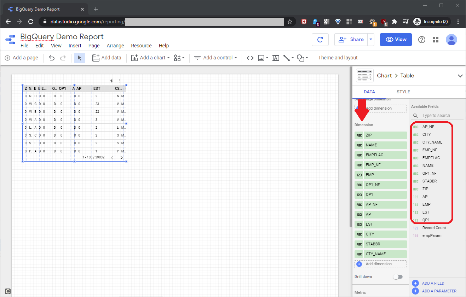466x297 pixels.
Task: Click the EST column header in table
Action: 97,88
